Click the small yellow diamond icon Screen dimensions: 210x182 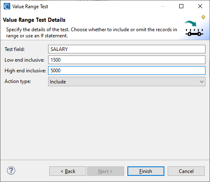click(203, 17)
